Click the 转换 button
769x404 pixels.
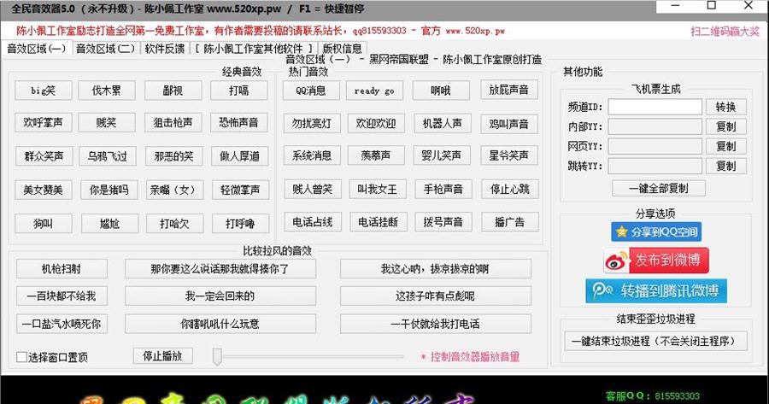[x=726, y=107]
